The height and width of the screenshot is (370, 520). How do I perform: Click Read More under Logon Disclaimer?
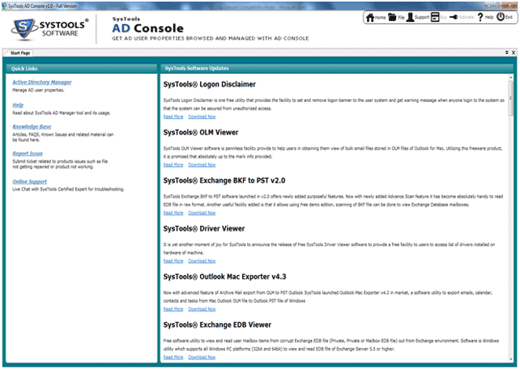click(x=173, y=117)
